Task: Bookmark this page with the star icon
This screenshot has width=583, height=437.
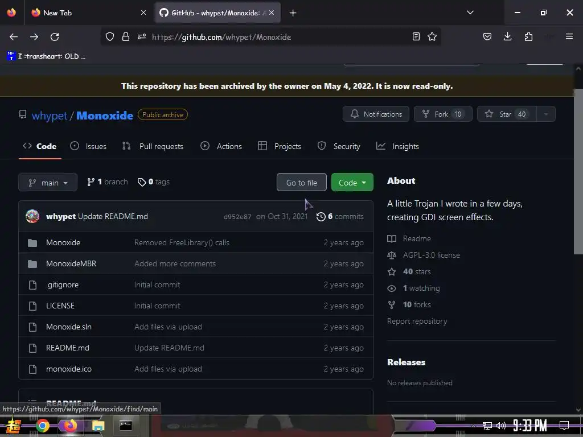Action: click(432, 36)
